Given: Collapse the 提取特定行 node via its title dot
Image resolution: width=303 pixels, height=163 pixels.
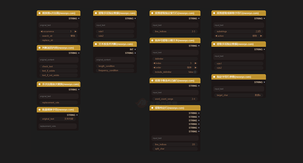Looking at the screenshot, I should [152, 108].
